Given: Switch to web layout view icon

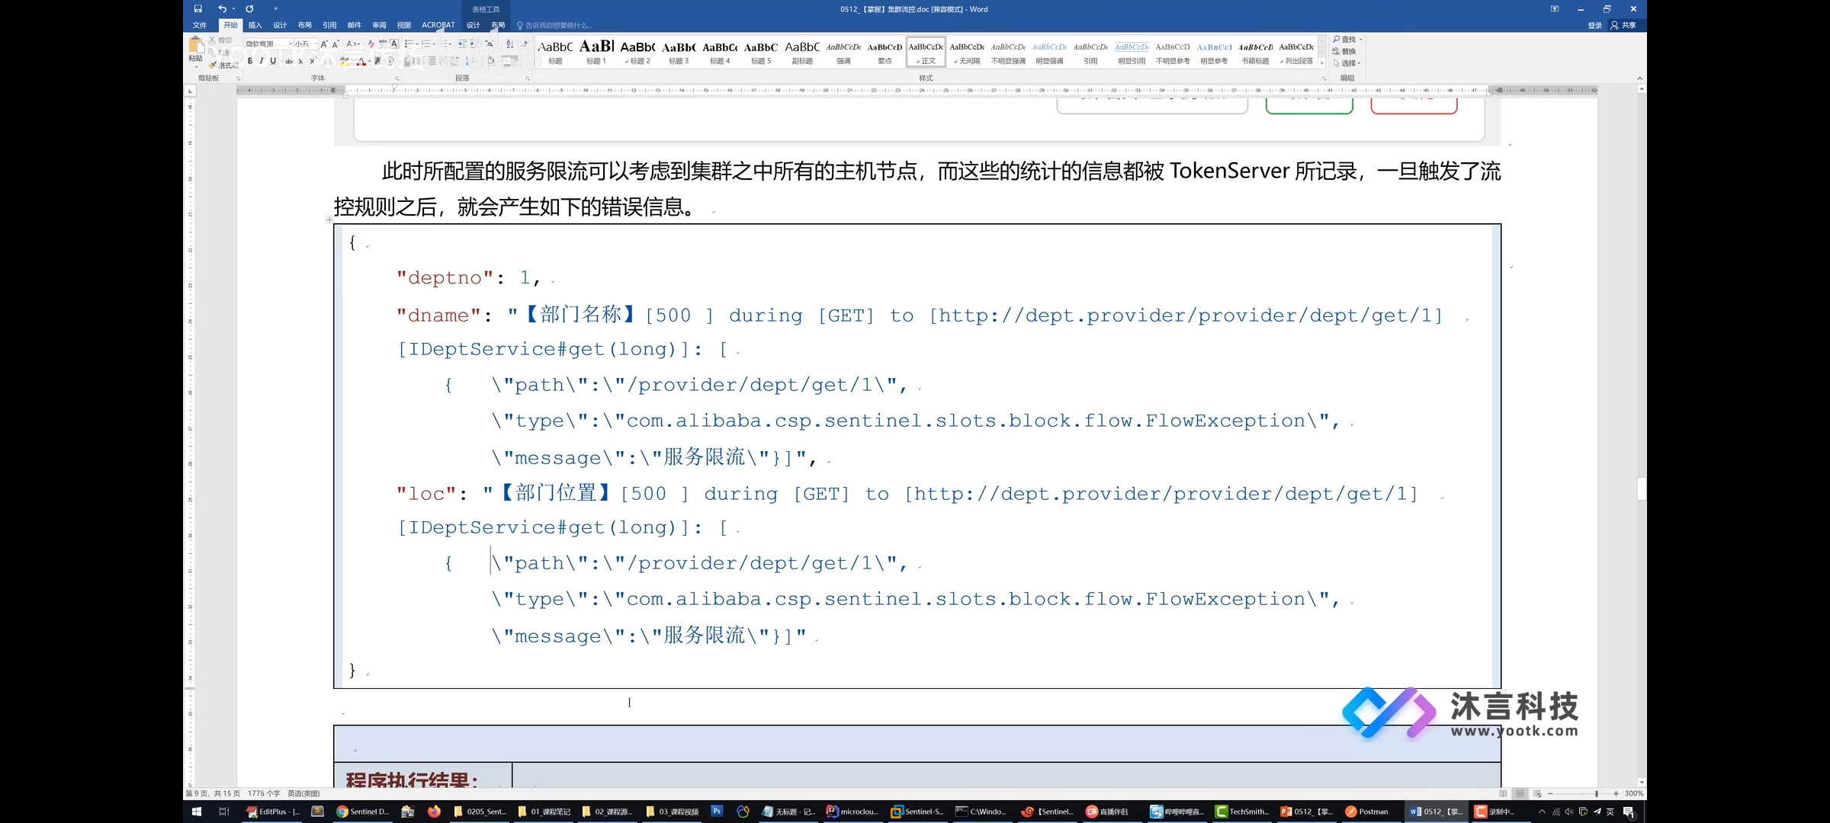Looking at the screenshot, I should coord(1537,794).
